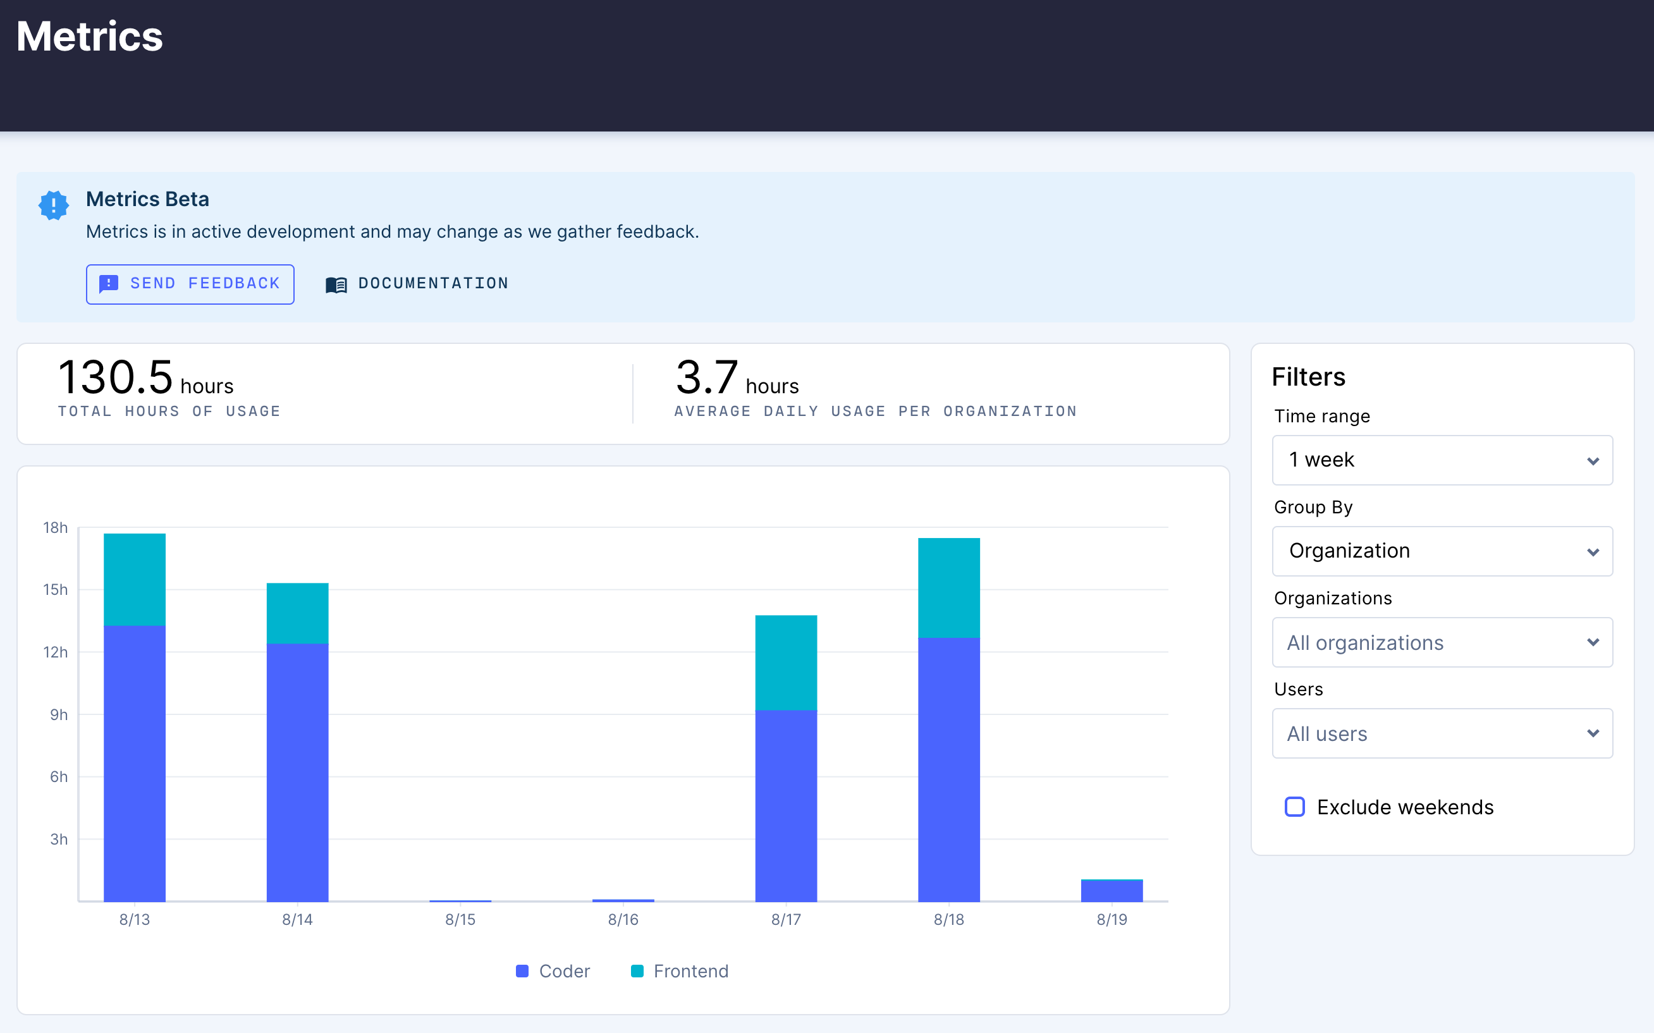Click the small 8/19 usage bar
This screenshot has width=1654, height=1033.
pos(1111,891)
